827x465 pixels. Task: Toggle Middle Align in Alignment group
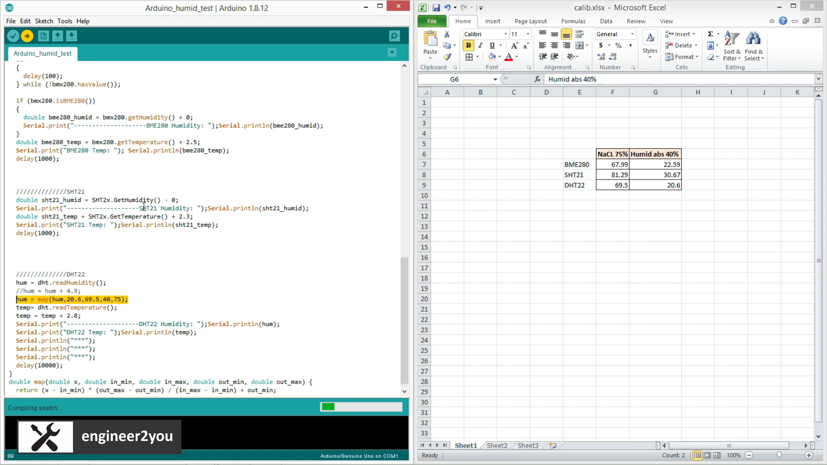[554, 34]
